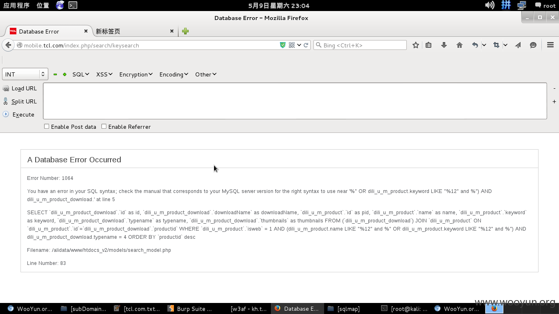This screenshot has height=314, width=559.
Task: Expand the XSS menu in HackBar
Action: 104,74
